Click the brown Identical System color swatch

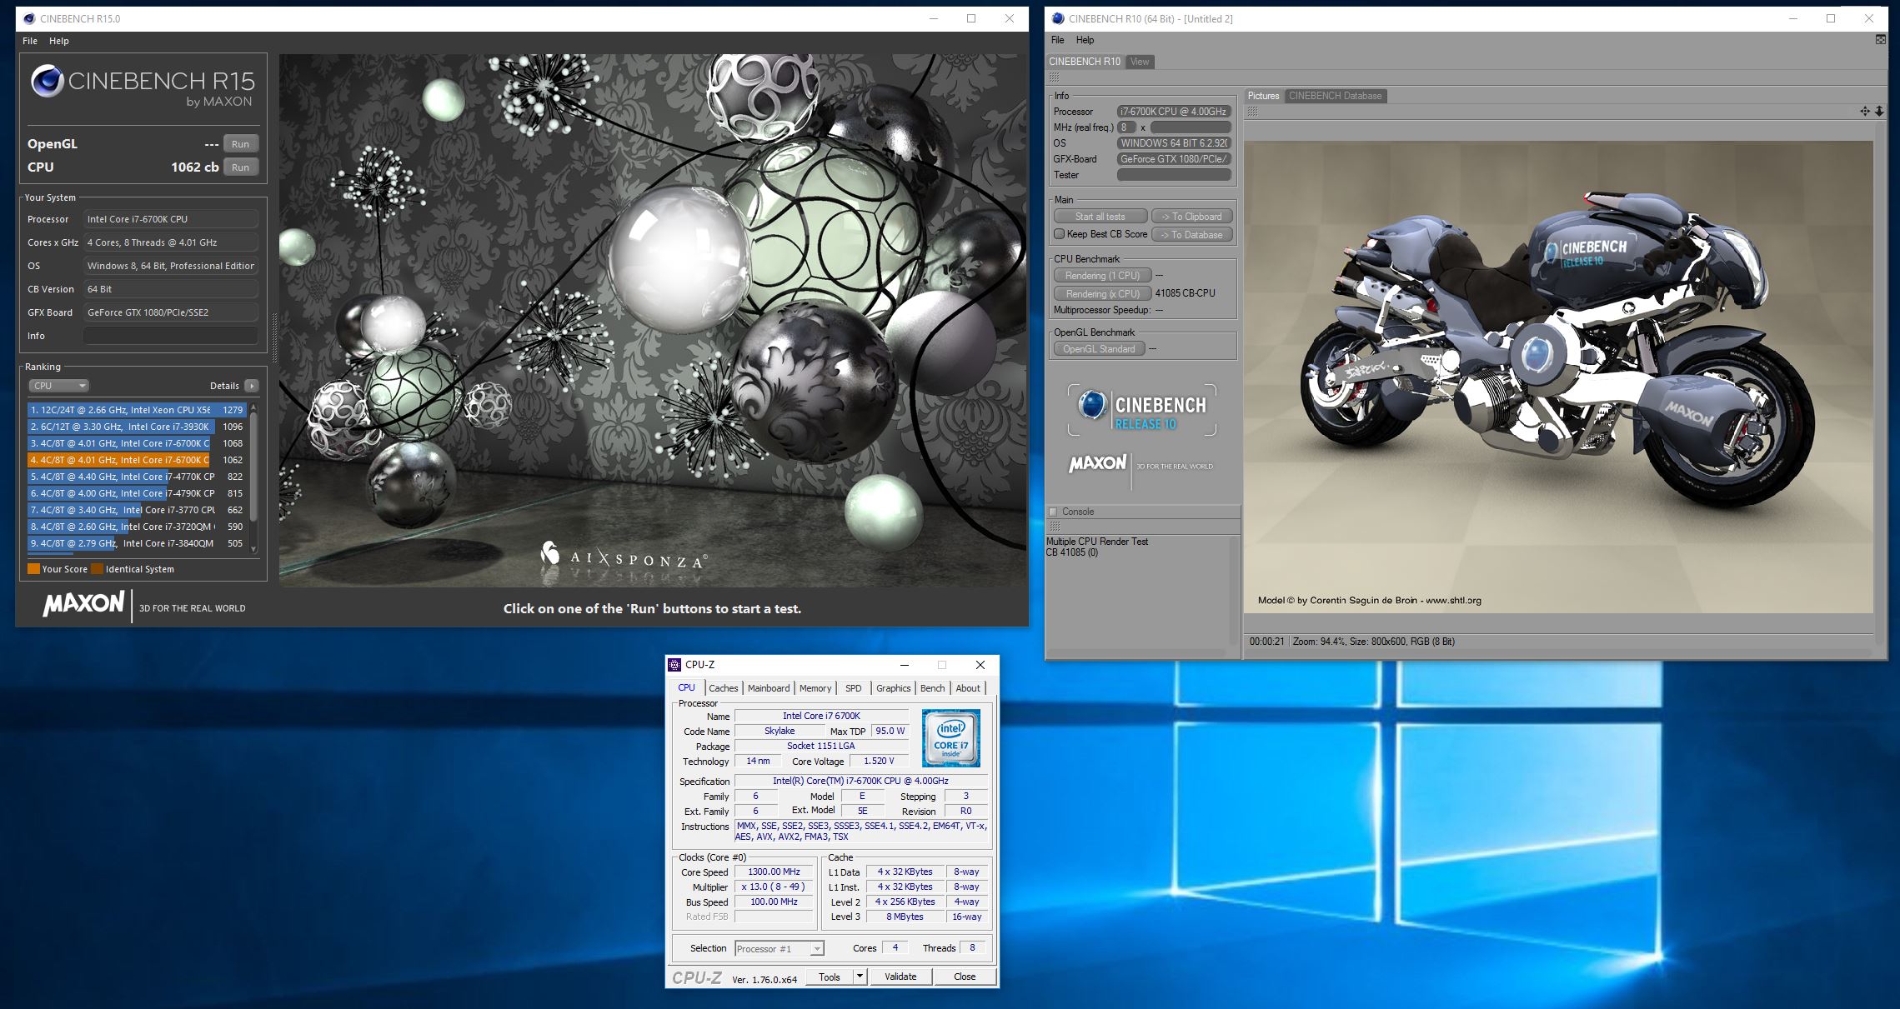click(x=97, y=569)
